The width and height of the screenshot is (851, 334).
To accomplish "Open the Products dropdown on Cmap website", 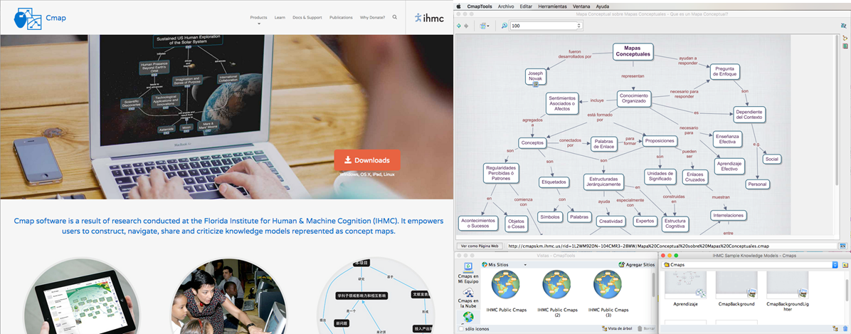I will click(x=258, y=19).
